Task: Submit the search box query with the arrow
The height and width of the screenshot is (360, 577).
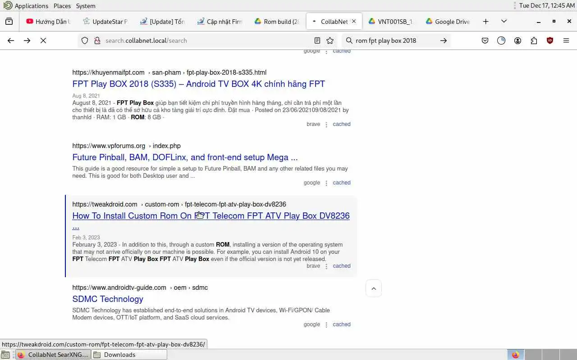Action: [x=444, y=40]
